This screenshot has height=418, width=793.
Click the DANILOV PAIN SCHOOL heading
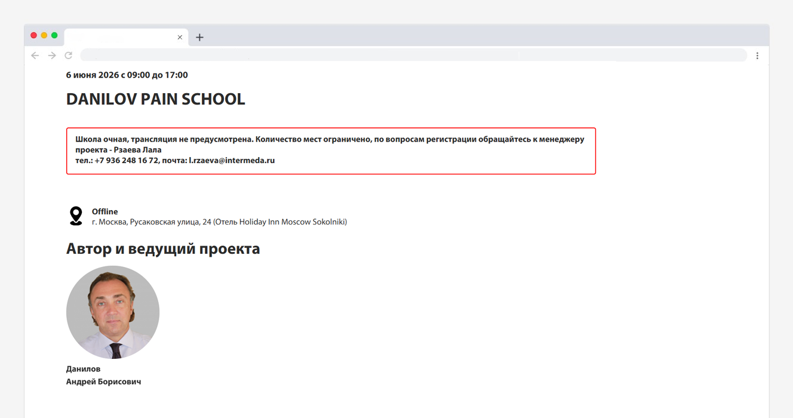(155, 99)
